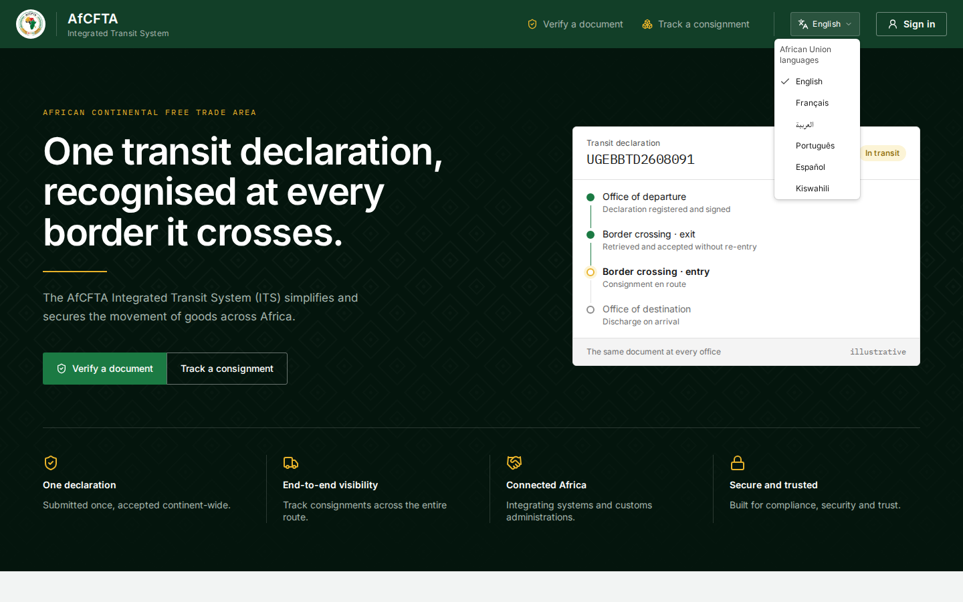Image resolution: width=963 pixels, height=602 pixels.
Task: Click 'AFRICAN CONTINENTAL FREE TRADE AREA' eyebrow text
Action: pos(150,112)
